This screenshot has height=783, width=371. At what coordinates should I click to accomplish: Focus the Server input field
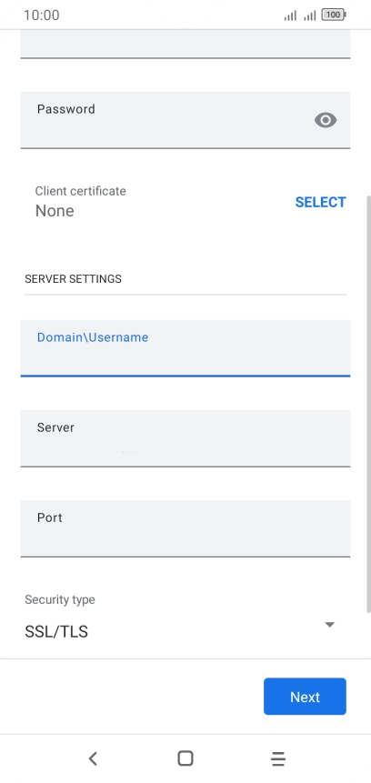(185, 438)
